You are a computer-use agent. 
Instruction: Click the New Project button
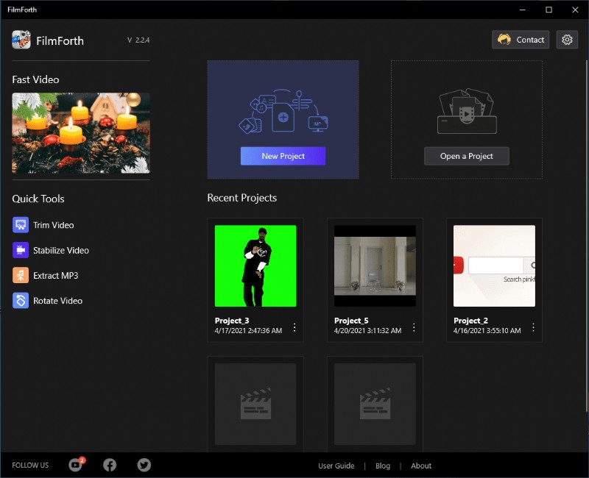pyautogui.click(x=283, y=156)
